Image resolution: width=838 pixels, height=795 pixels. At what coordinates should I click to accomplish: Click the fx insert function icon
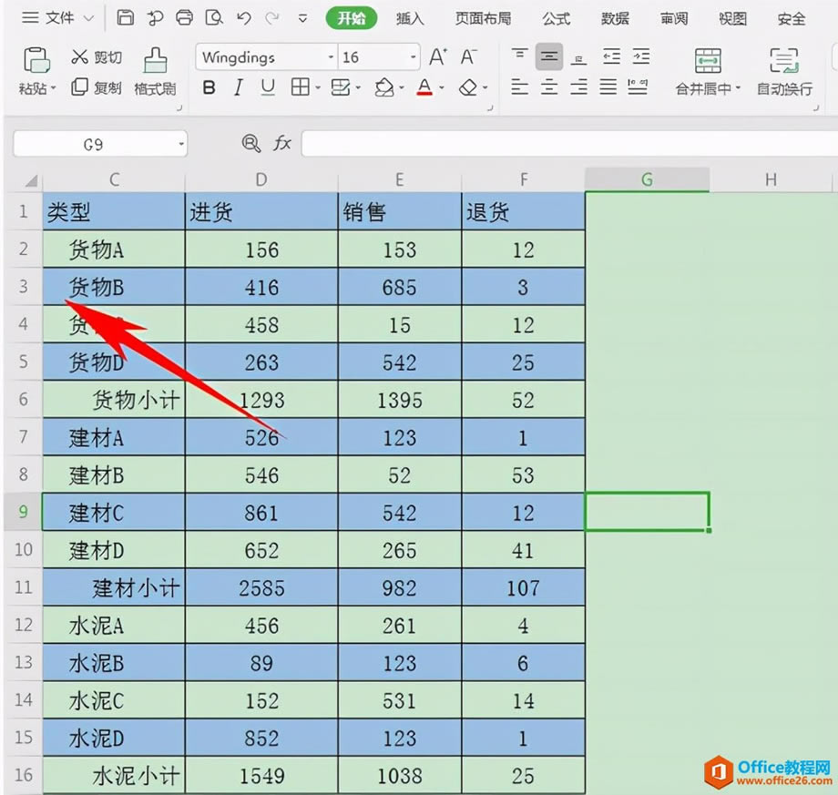tap(282, 143)
